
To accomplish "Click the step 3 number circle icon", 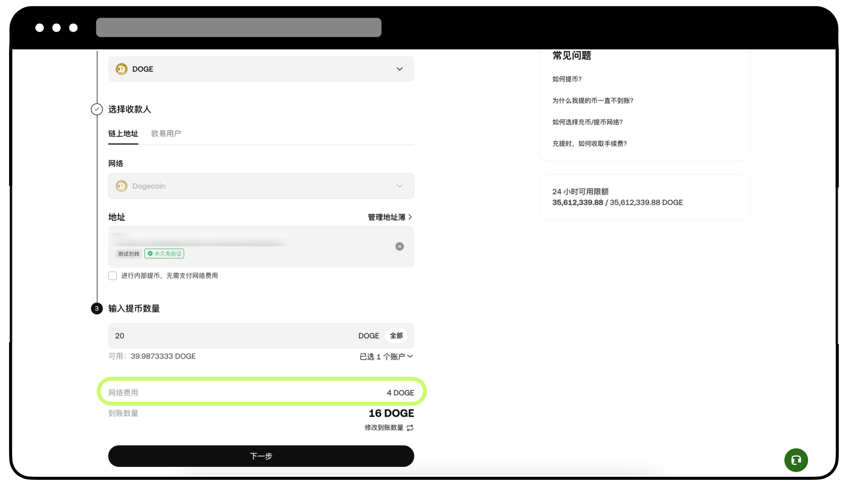I will pos(97,308).
